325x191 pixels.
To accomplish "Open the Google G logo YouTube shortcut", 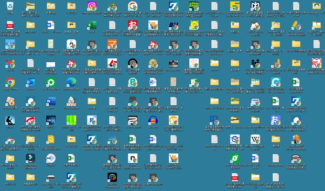I will tap(133, 6).
